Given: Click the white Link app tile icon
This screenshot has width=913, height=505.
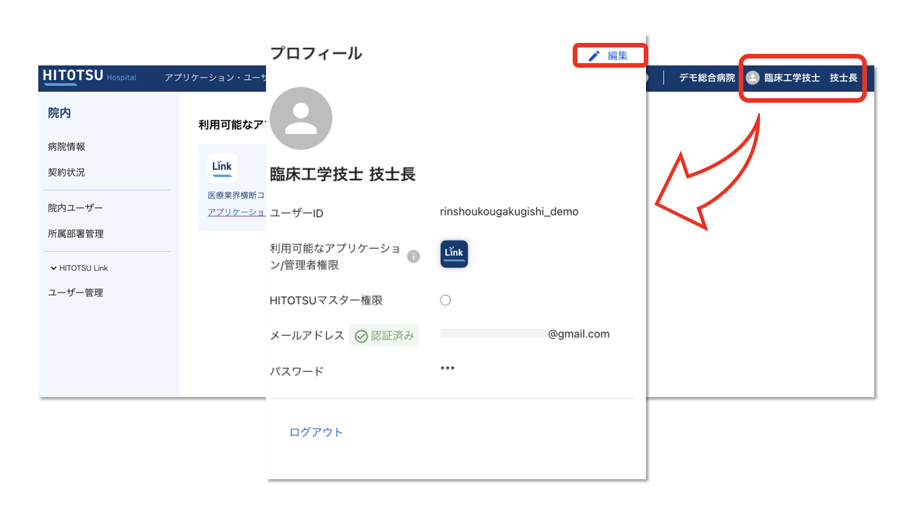Looking at the screenshot, I should click(x=222, y=168).
